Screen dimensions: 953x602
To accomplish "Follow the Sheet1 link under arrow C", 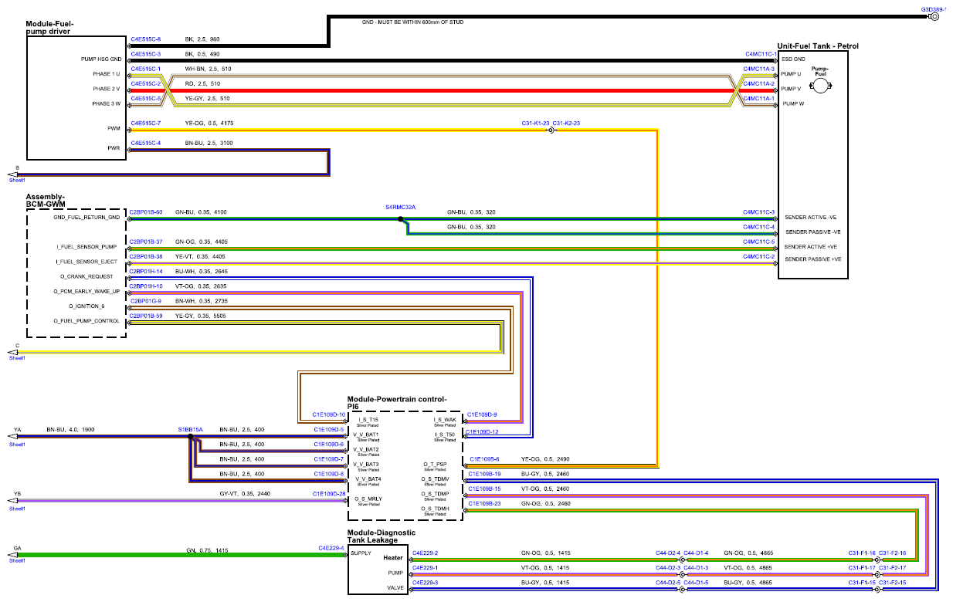I will tap(17, 358).
